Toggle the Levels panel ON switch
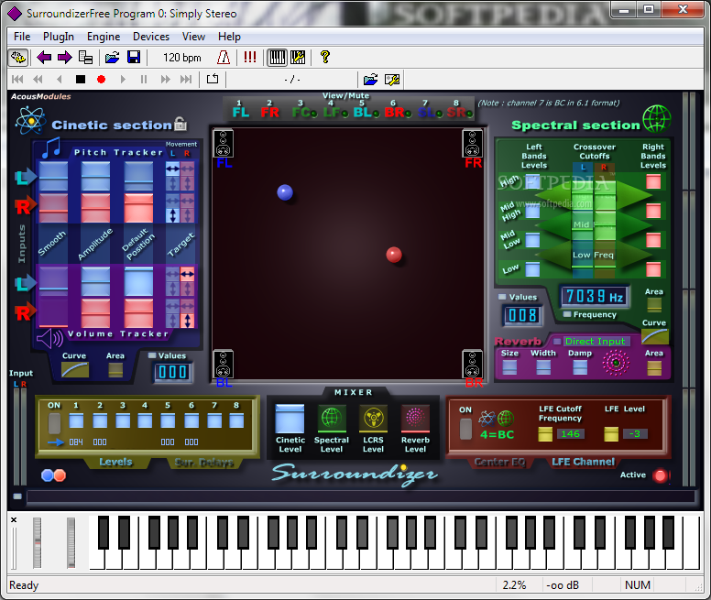 [x=54, y=423]
